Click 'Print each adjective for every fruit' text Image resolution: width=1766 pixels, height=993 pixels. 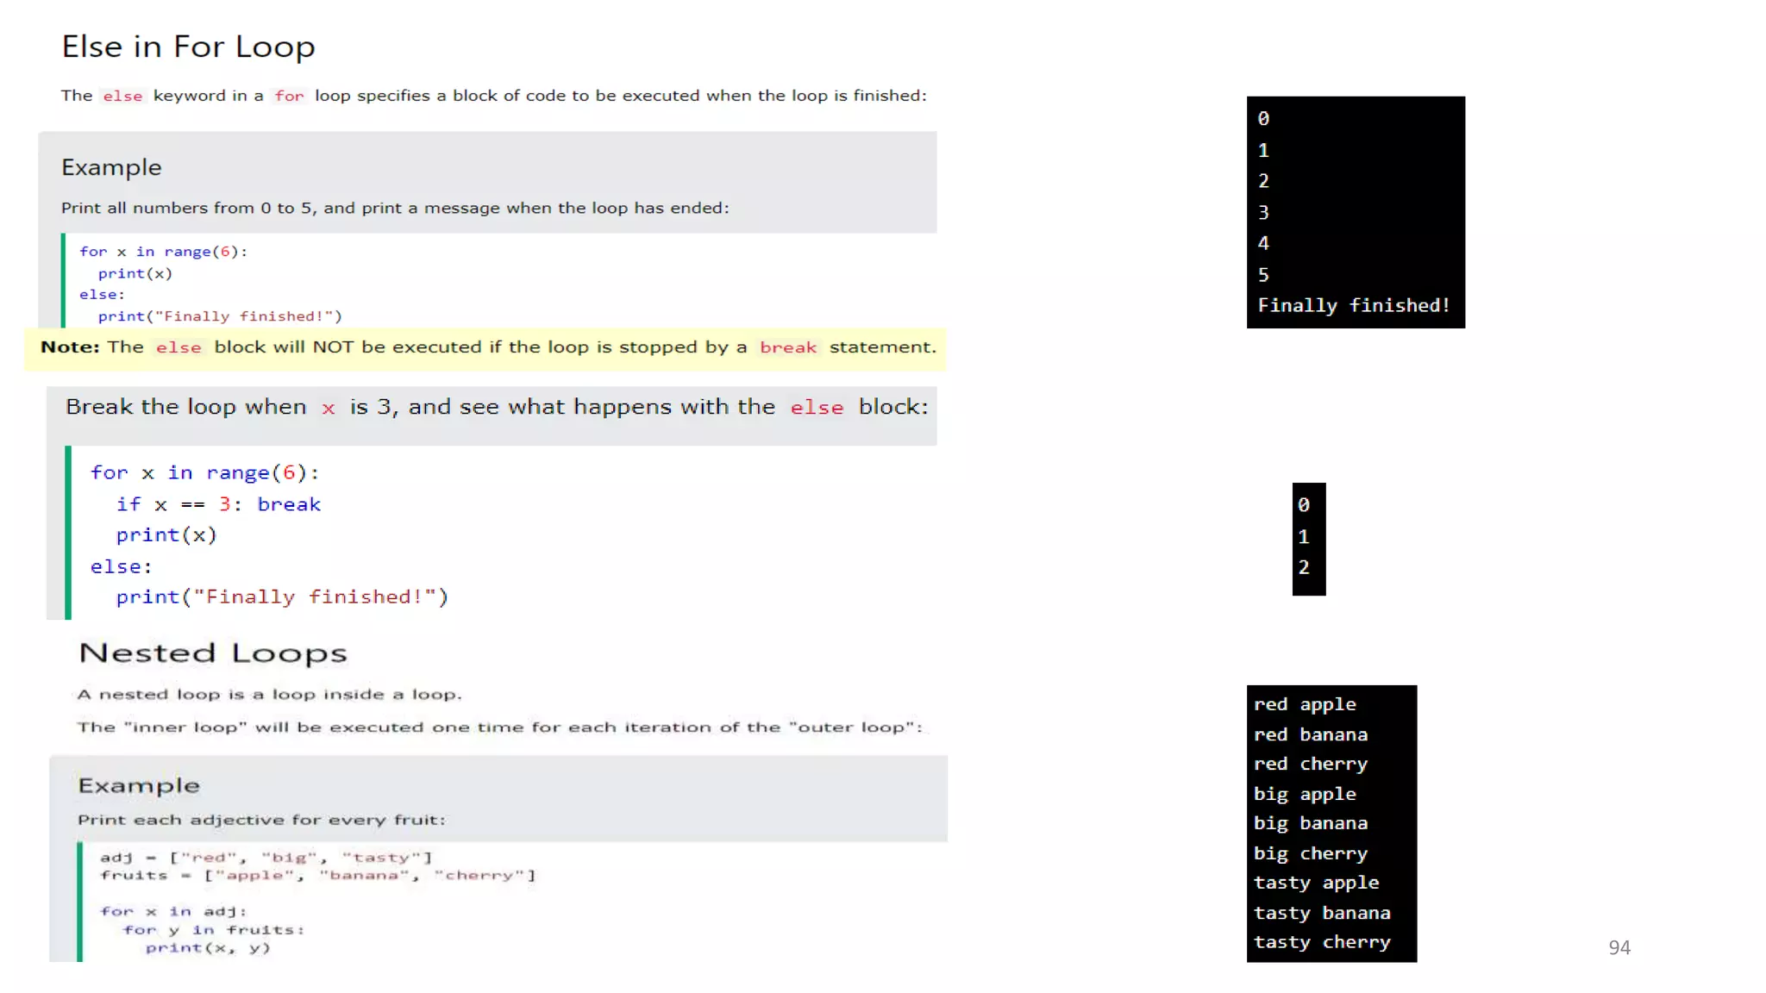pos(261,820)
